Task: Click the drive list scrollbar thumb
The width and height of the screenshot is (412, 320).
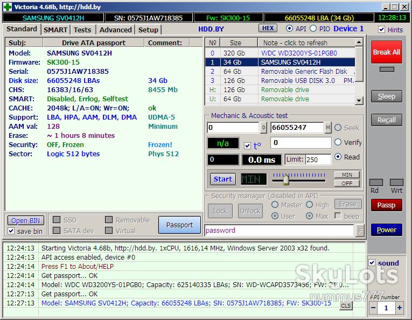Action: click(359, 64)
